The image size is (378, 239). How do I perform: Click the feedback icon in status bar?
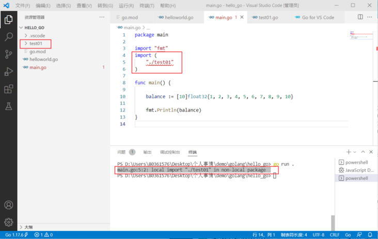pos(359,235)
